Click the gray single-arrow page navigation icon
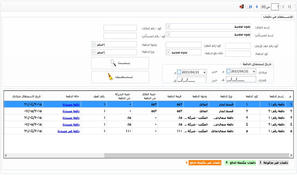This screenshot has height=175, width=297. [x=283, y=7]
